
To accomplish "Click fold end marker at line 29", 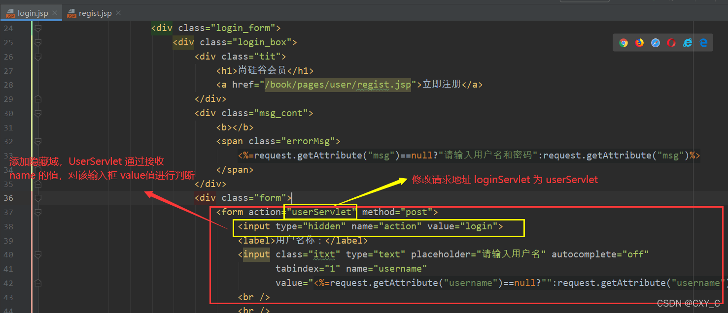I will coord(38,99).
